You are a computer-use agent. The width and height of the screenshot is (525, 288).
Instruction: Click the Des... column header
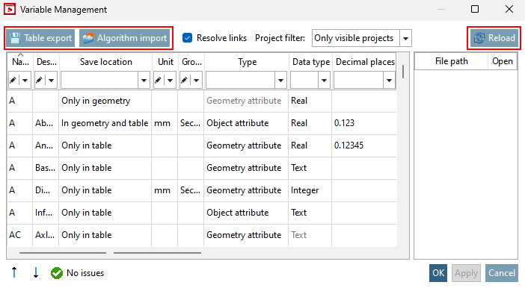(x=46, y=62)
